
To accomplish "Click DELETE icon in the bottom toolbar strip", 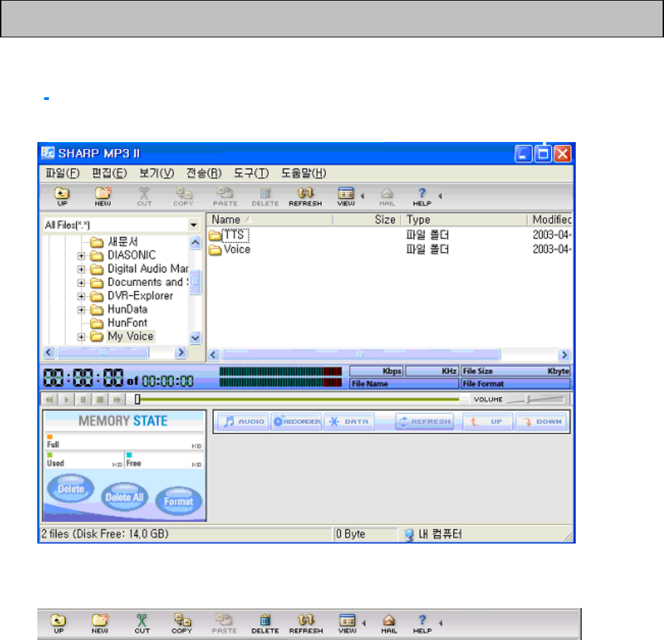I will (x=265, y=624).
